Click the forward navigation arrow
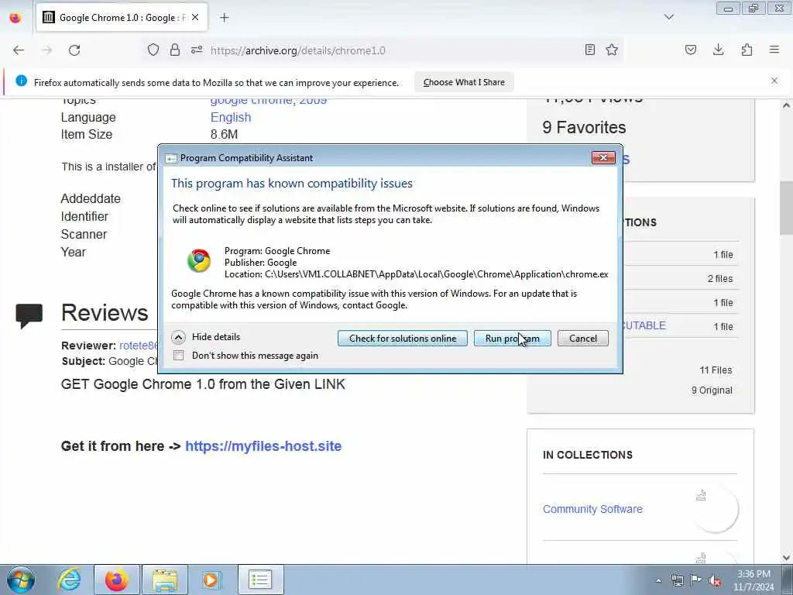 46,50
